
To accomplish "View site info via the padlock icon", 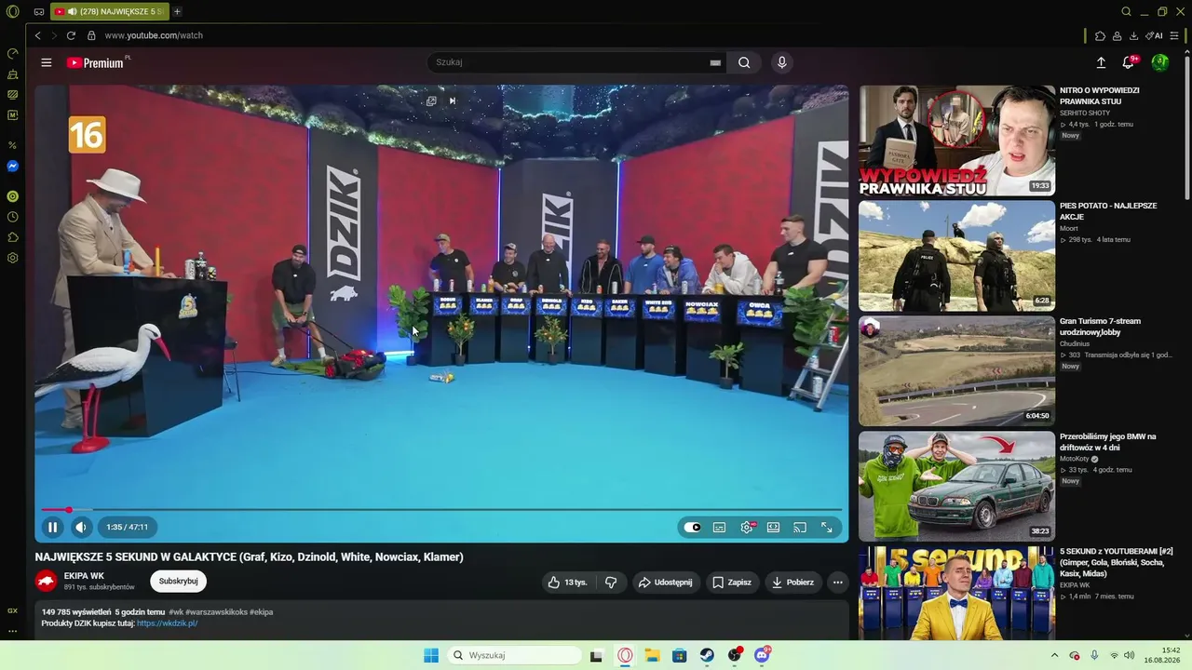I will (91, 35).
